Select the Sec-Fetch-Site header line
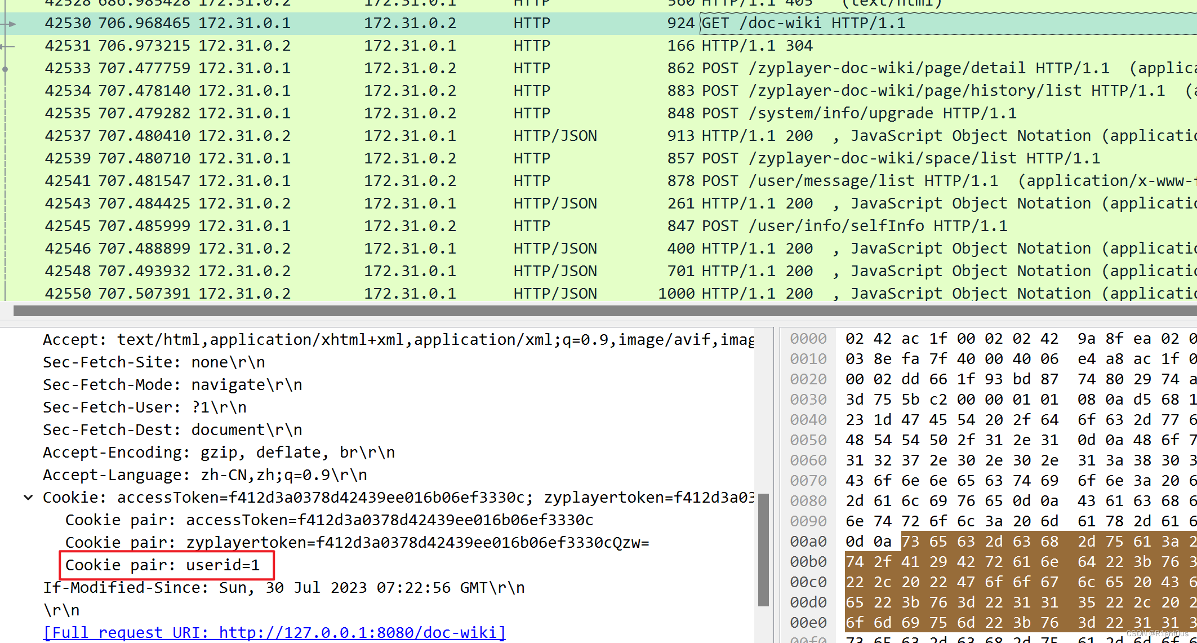Image resolution: width=1197 pixels, height=643 pixels. point(154,362)
